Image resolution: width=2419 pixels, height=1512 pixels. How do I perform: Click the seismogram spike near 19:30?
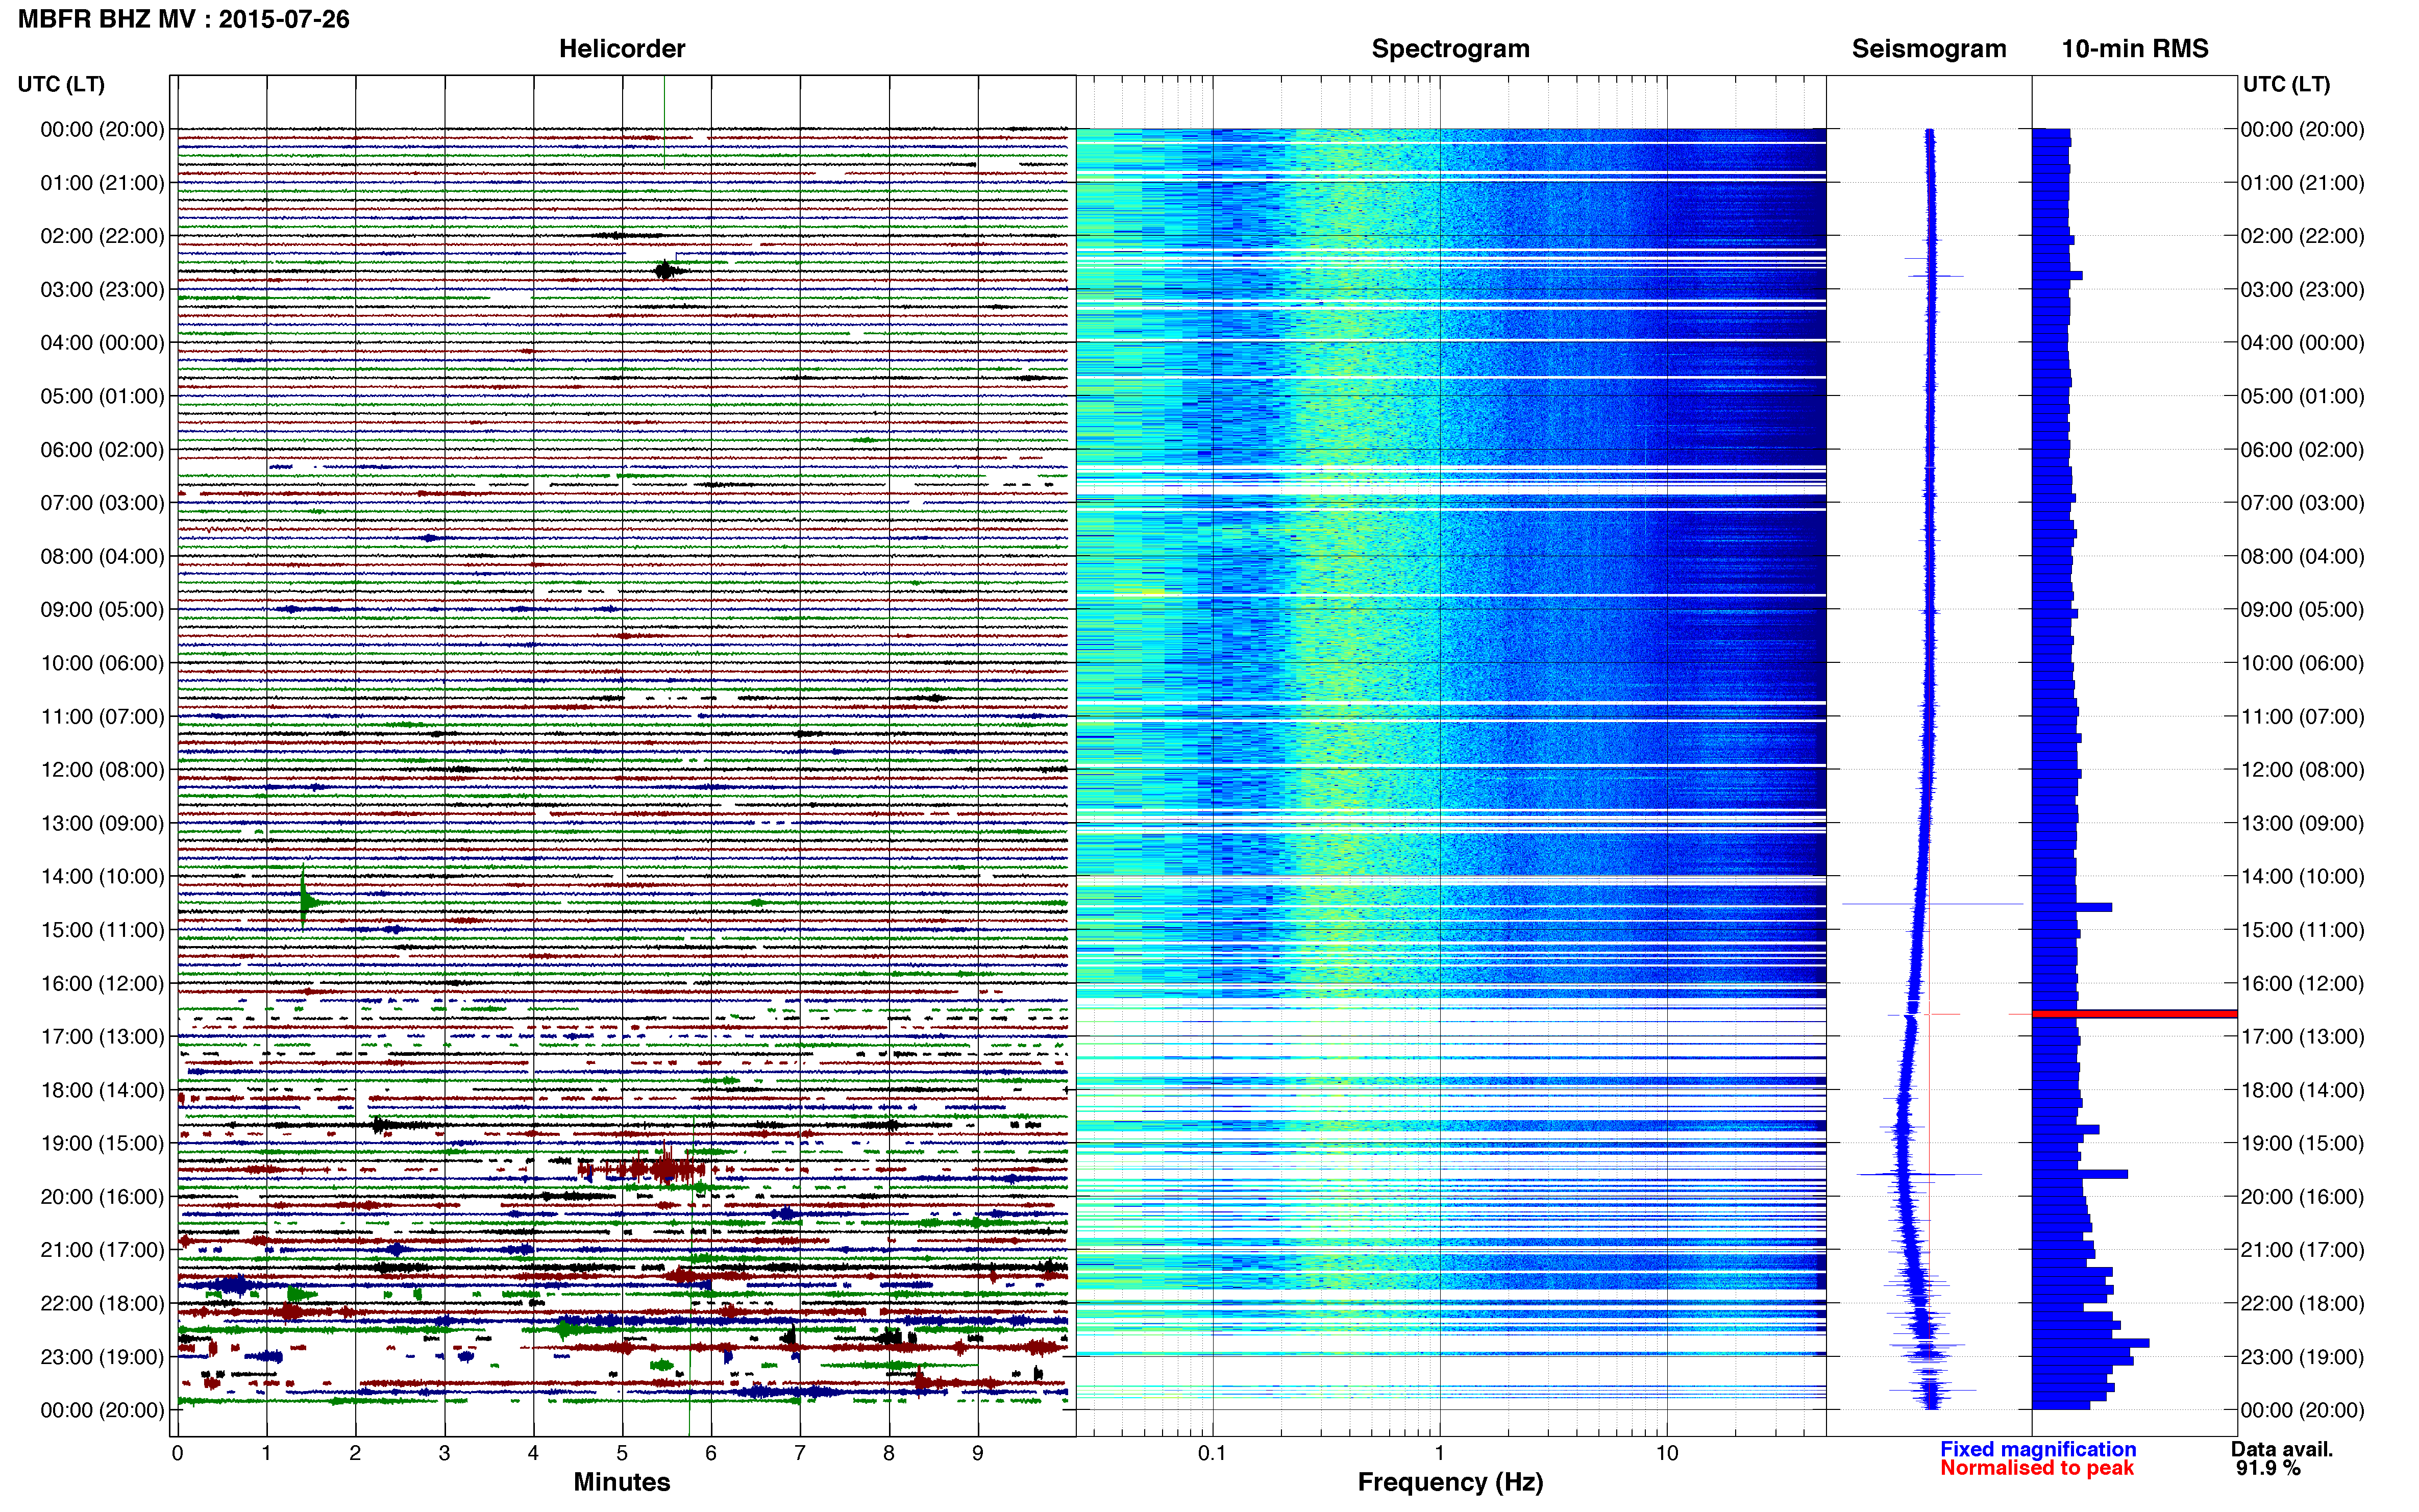coord(1918,1174)
